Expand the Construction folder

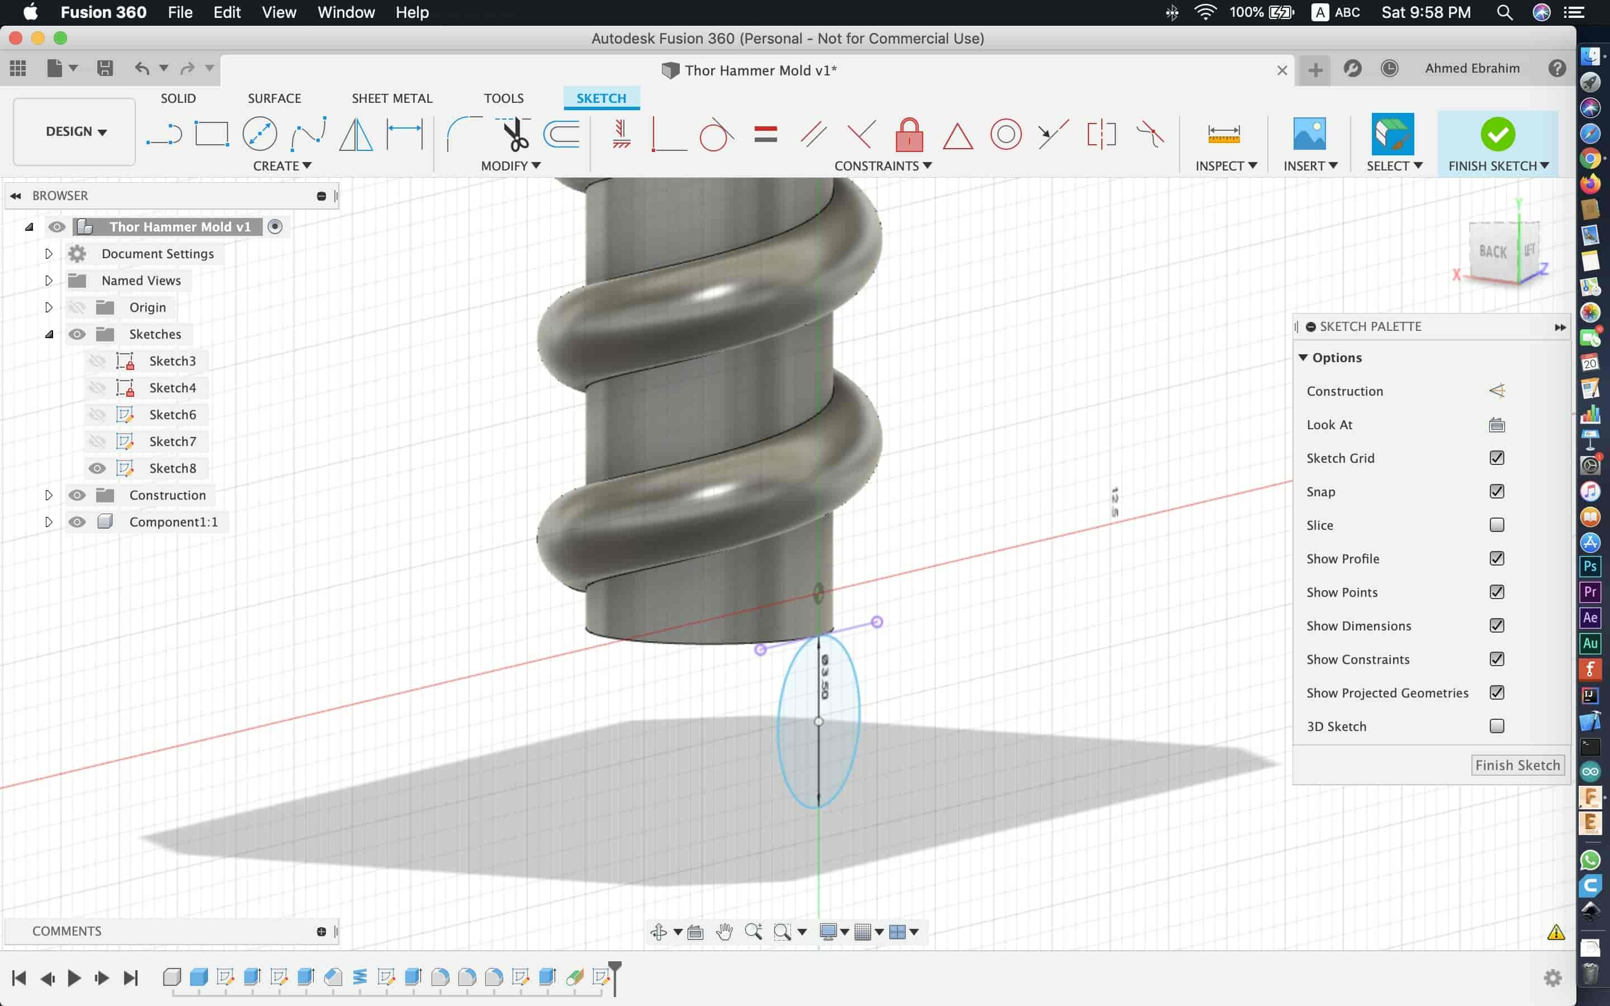click(x=49, y=495)
